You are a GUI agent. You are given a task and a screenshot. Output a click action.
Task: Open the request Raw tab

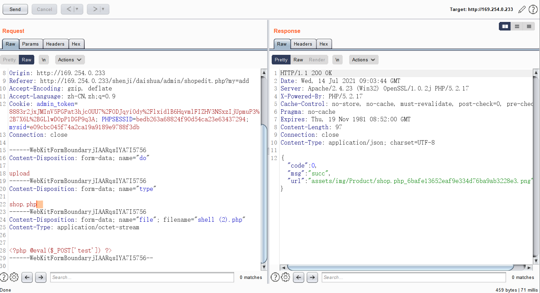point(11,44)
